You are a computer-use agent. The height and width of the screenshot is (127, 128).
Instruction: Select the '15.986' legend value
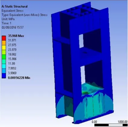pyautogui.click(x=12, y=59)
